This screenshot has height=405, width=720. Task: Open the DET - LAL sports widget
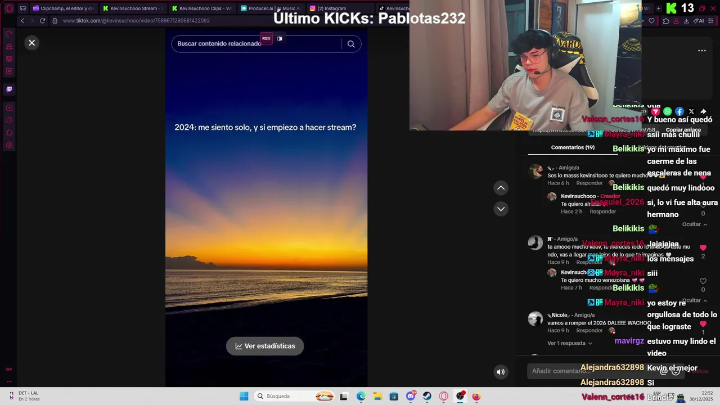(x=24, y=396)
